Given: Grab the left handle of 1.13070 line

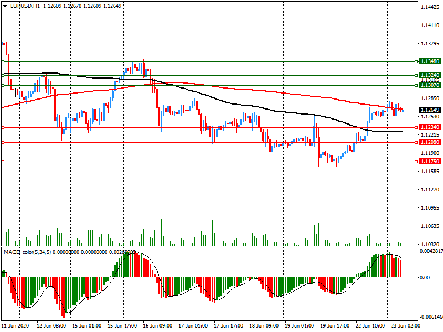Looking at the screenshot, I should pos(3,85).
